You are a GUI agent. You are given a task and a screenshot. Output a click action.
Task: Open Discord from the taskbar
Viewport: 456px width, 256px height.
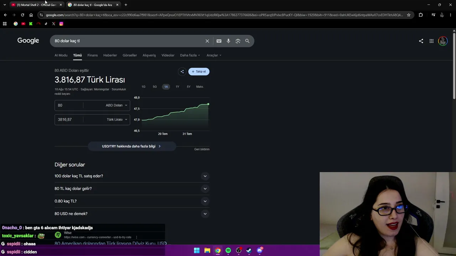(260, 250)
